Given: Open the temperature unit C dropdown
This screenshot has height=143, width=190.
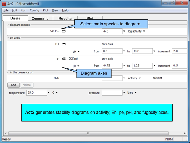Looking at the screenshot, I should click(55, 93).
